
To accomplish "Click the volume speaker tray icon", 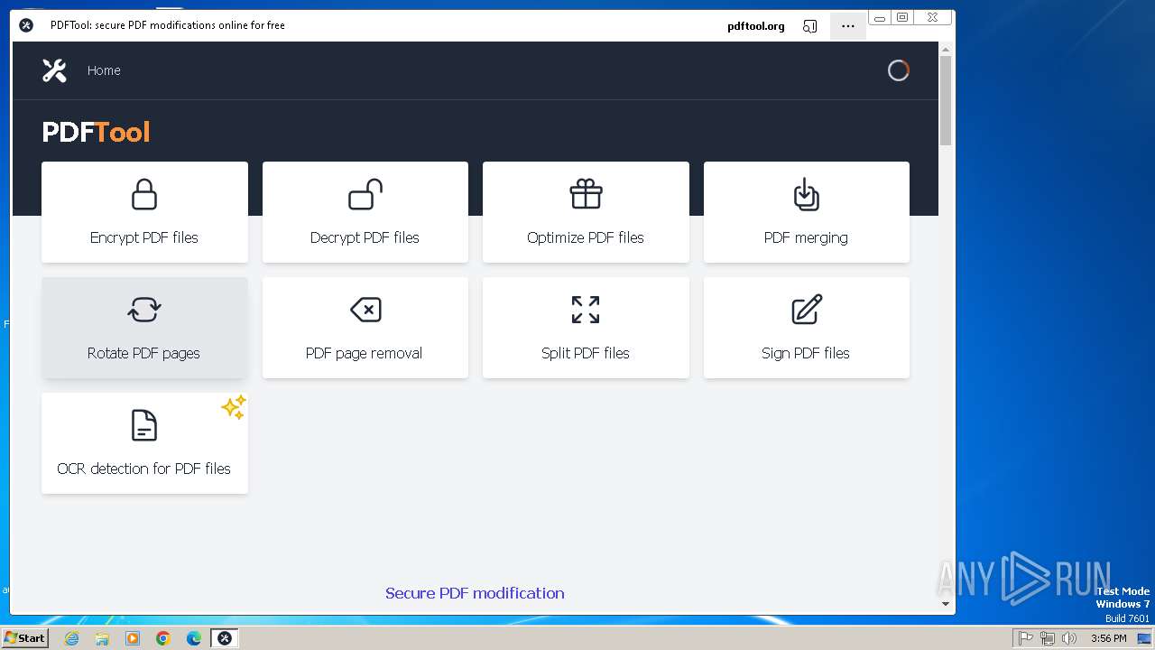I will click(1069, 638).
